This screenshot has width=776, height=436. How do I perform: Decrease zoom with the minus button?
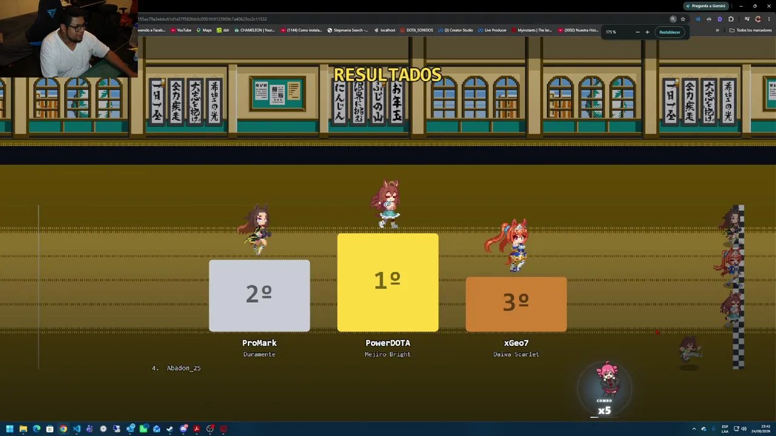[x=637, y=32]
